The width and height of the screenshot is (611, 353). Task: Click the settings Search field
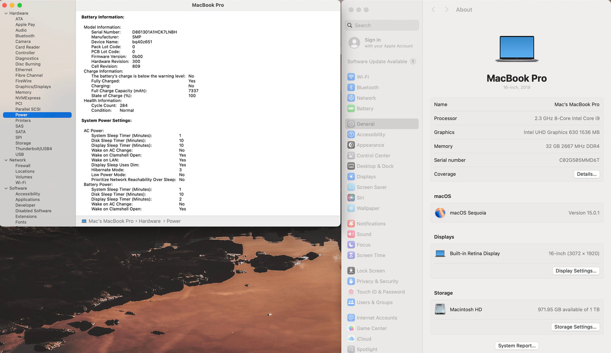click(382, 25)
